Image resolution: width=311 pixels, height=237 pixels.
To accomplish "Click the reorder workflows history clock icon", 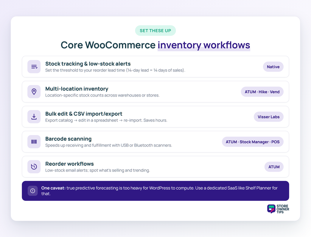I will pos(34,166).
